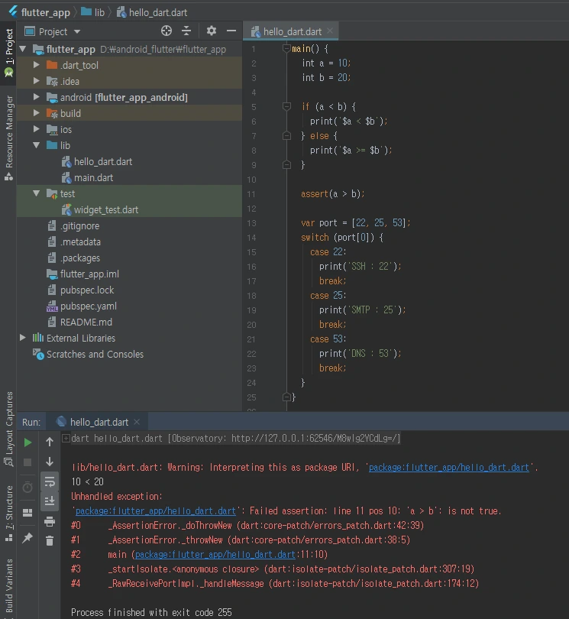This screenshot has width=569, height=619.
Task: Fold the else block at line 7
Action: point(286,136)
